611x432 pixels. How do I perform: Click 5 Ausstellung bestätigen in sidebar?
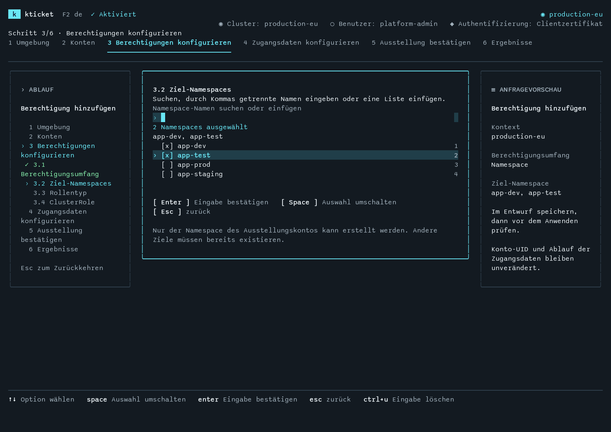[51, 235]
